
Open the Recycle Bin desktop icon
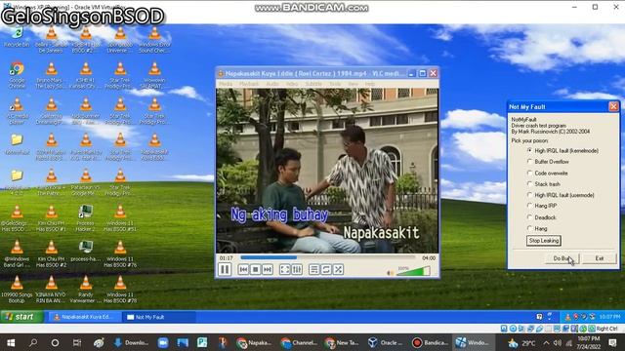coord(17,37)
